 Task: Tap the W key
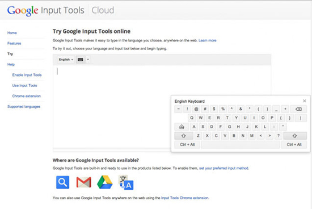tap(201, 118)
